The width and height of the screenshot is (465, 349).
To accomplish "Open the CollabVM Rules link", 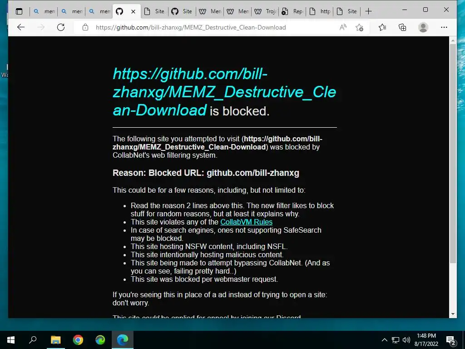I will click(x=246, y=222).
